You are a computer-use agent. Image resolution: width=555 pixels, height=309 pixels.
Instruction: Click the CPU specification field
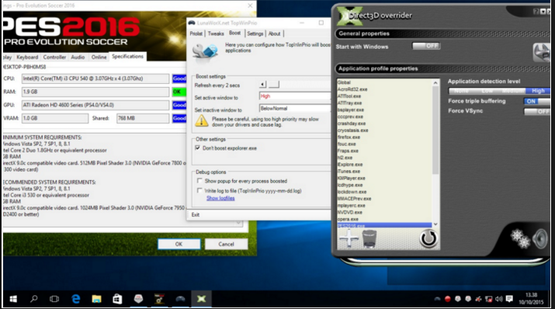click(95, 78)
